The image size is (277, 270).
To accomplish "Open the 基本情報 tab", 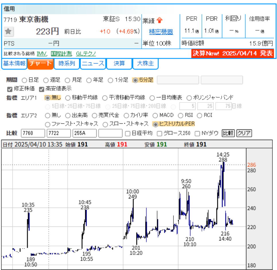I will pos(14,64).
